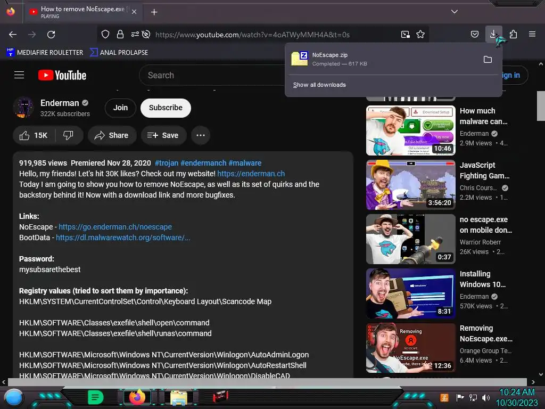
Task: Open the Extensions puzzle icon
Action: 513,34
